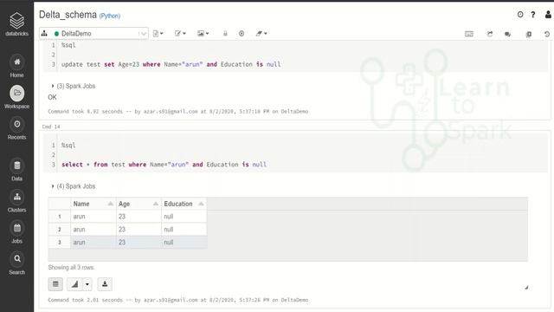554x312 pixels.
Task: Open the Workspace sidebar icon
Action: (x=16, y=97)
